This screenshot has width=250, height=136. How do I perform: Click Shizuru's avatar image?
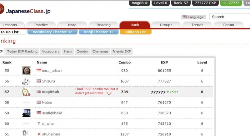[x=26, y=81]
